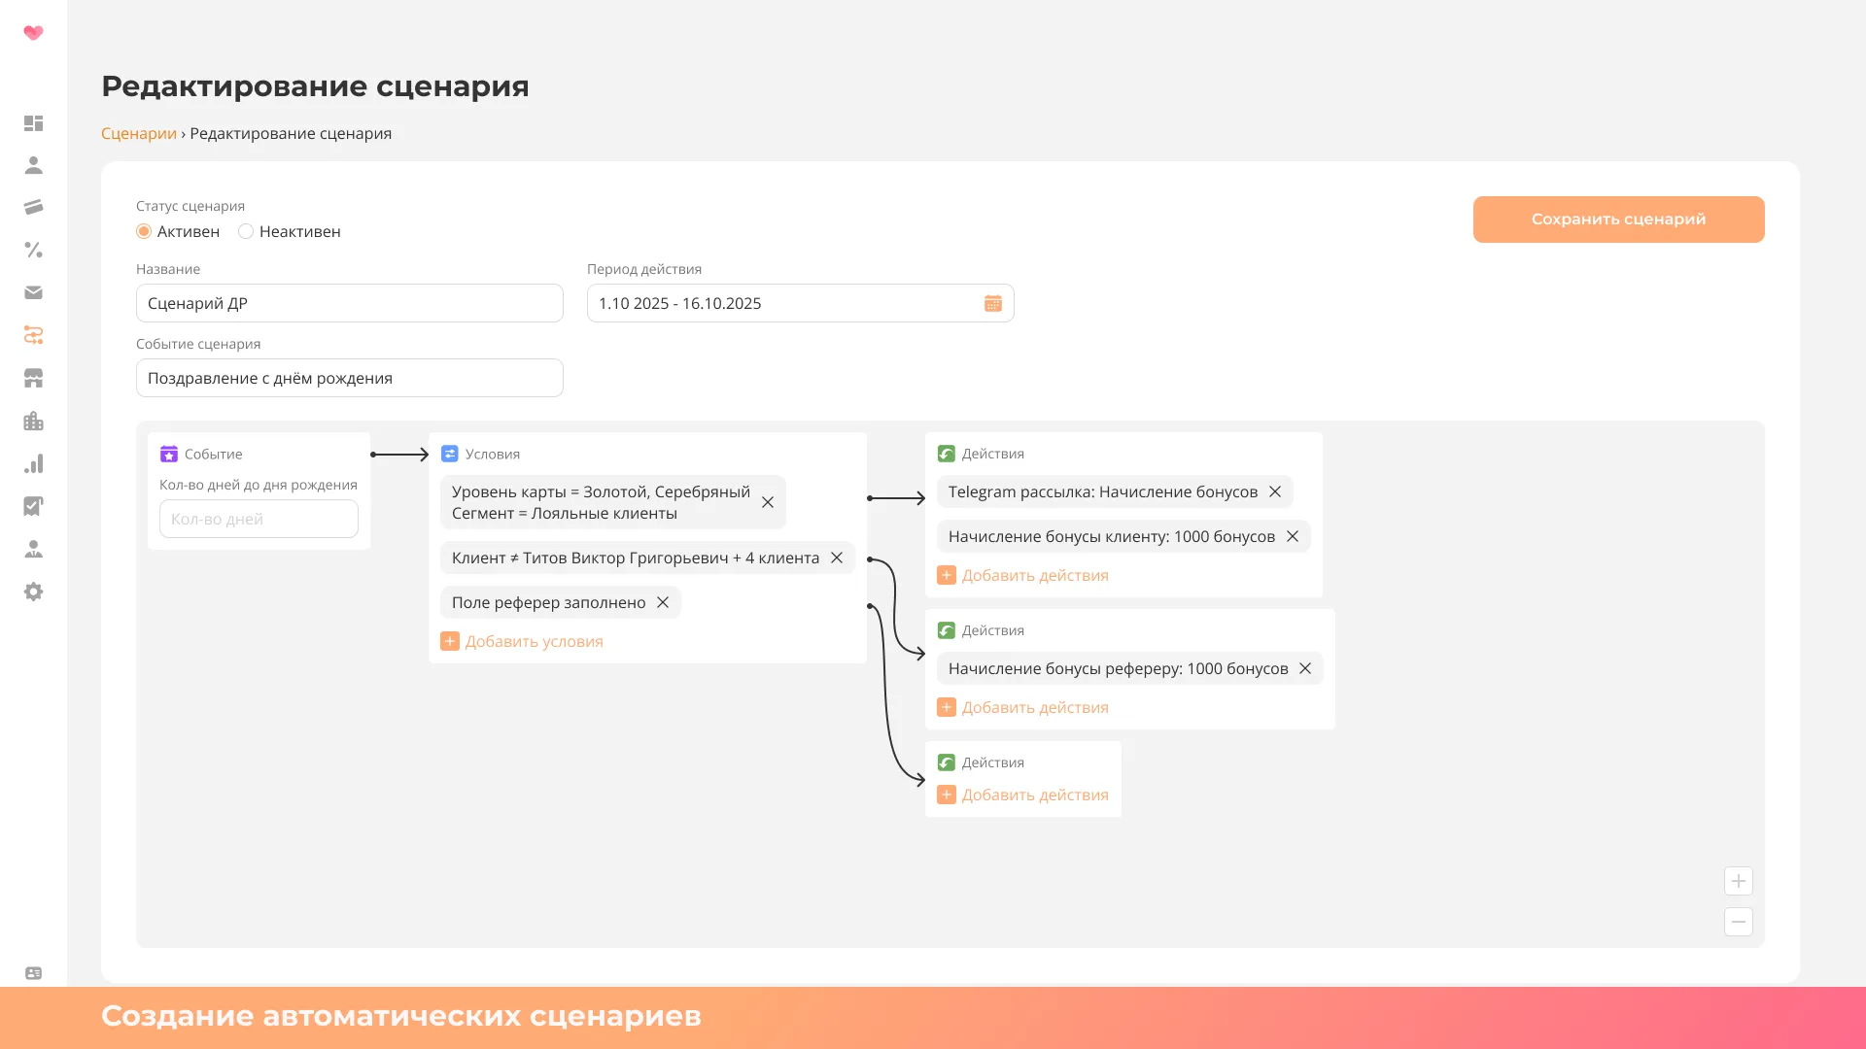Open the mail envelope icon in sidebar
The image size is (1866, 1049).
[x=33, y=292]
